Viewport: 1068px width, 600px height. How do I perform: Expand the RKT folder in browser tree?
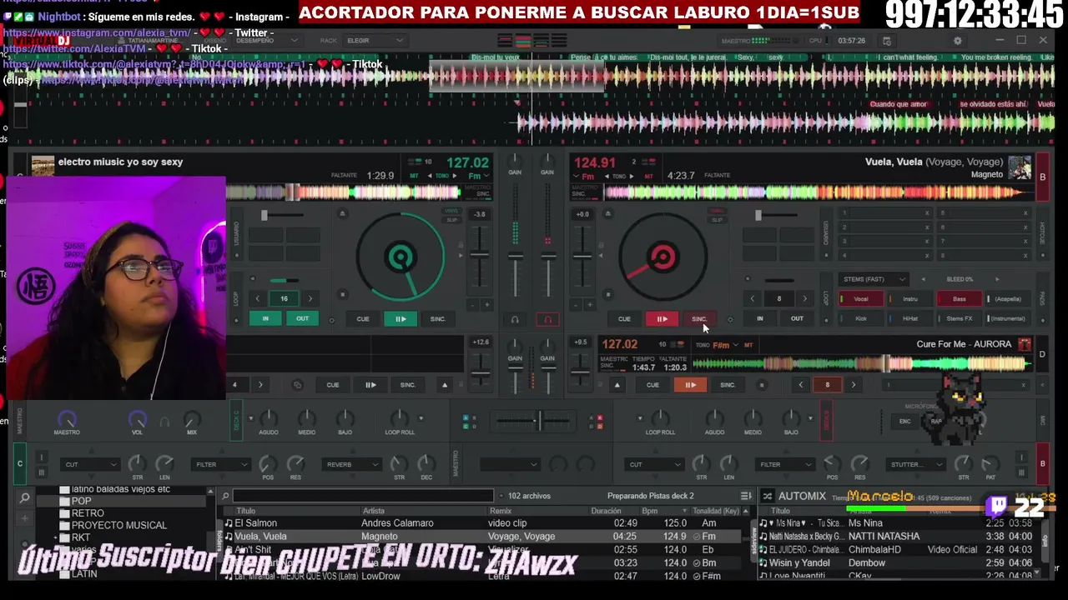pyautogui.click(x=55, y=538)
